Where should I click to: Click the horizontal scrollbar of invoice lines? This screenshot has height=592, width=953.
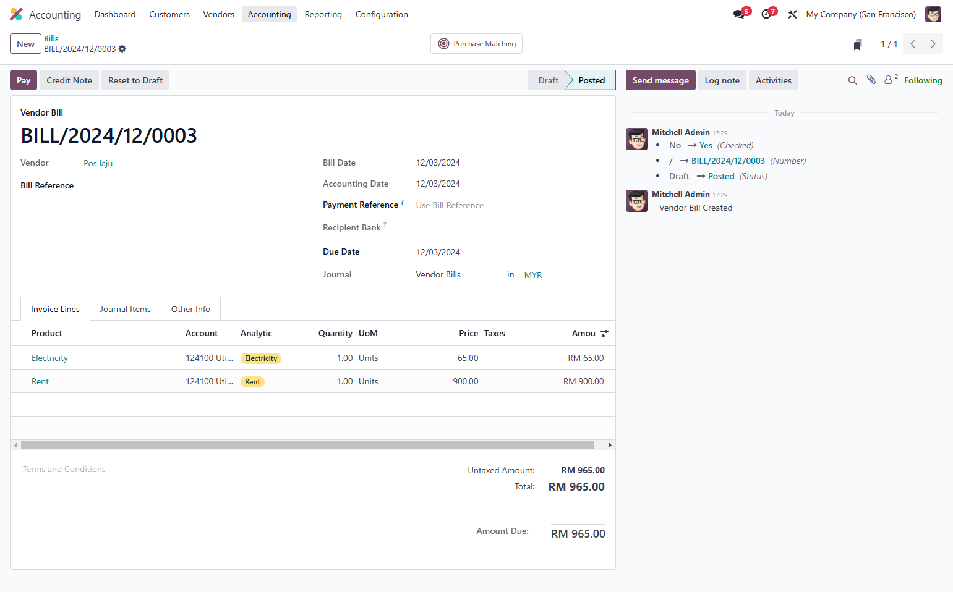tap(307, 445)
